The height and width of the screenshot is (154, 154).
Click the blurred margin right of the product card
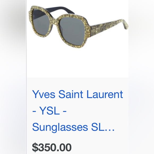(141, 77)
